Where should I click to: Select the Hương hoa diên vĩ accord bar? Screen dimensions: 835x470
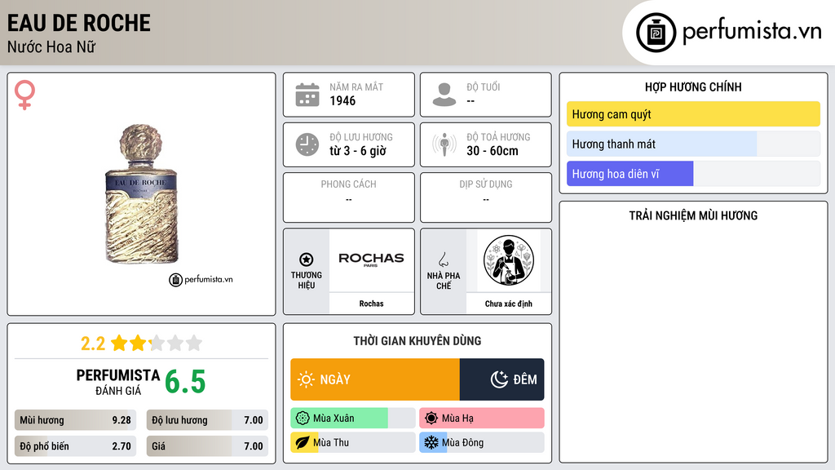[x=693, y=174]
